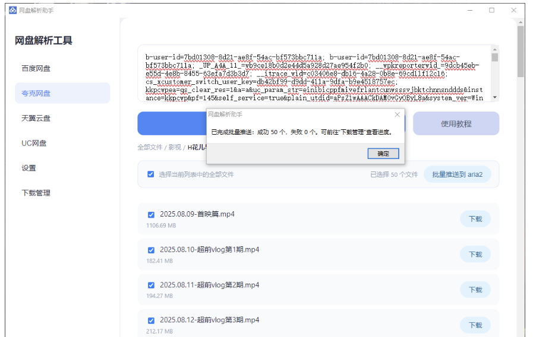Close the 网盘解析助手 dialog with X

(397, 115)
